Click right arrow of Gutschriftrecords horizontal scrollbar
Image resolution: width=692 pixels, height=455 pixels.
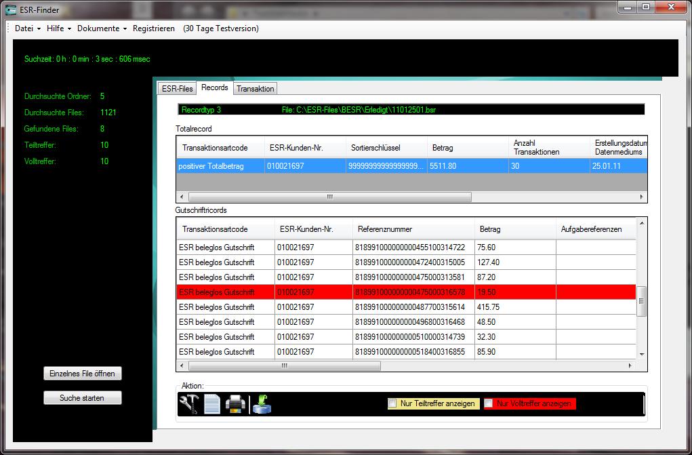click(630, 365)
